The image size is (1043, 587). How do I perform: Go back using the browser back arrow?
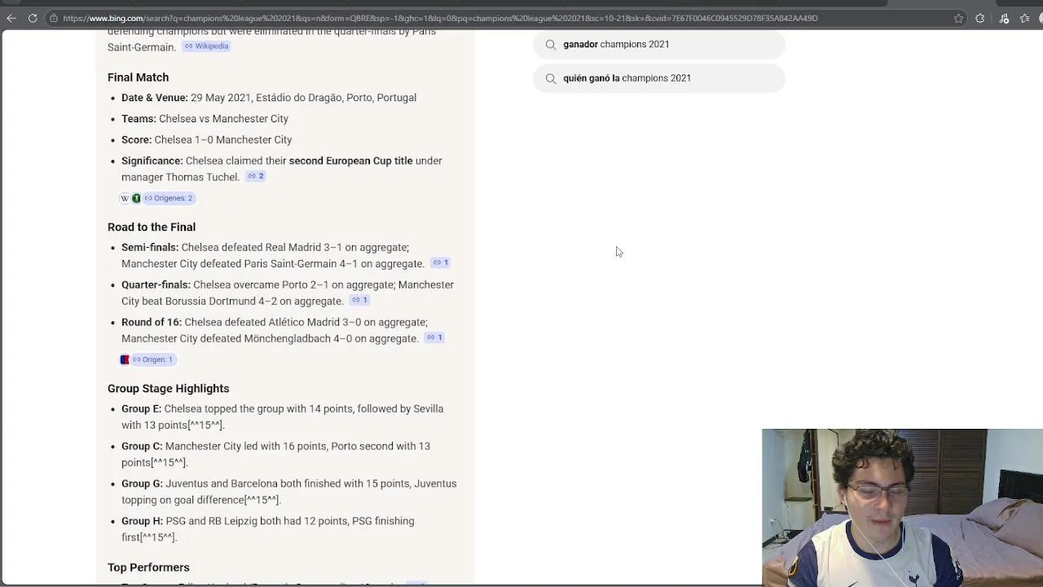click(11, 18)
